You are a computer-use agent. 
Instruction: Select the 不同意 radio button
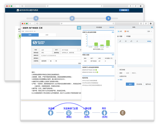(x=125, y=36)
